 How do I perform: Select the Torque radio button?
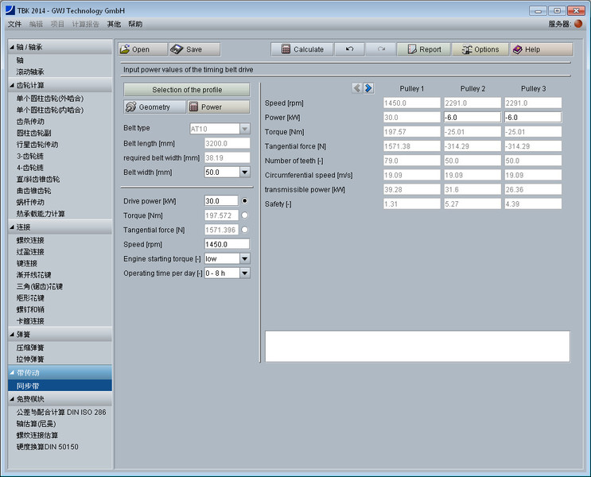(x=245, y=215)
